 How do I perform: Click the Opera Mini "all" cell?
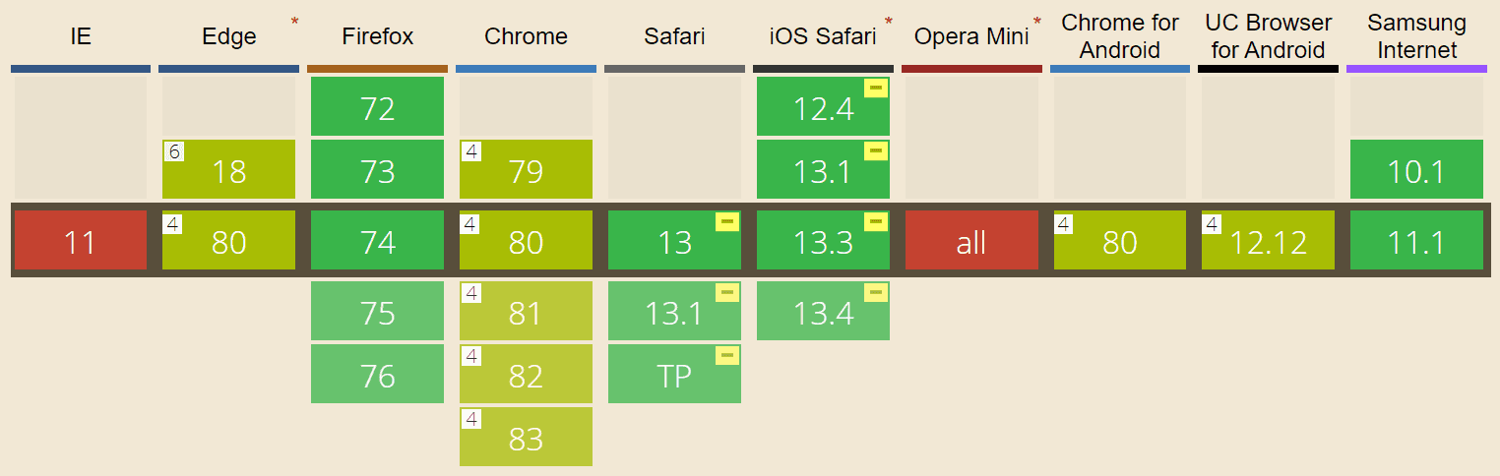click(970, 240)
